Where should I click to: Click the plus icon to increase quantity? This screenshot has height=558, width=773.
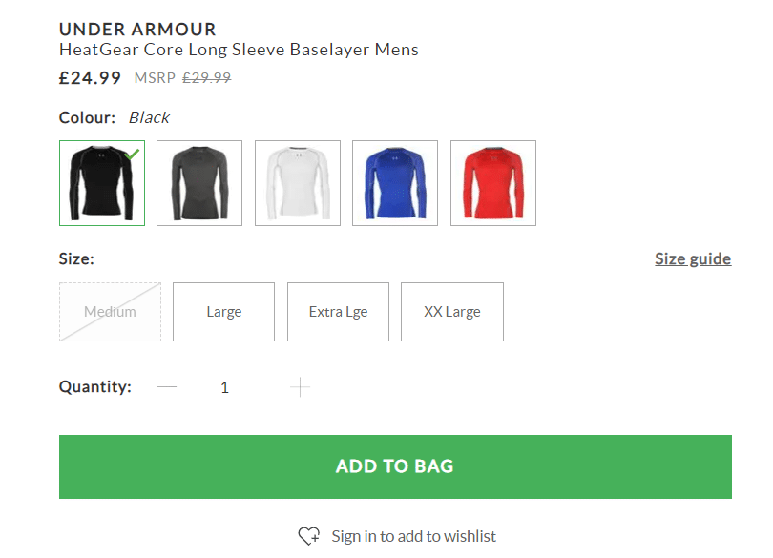point(301,386)
